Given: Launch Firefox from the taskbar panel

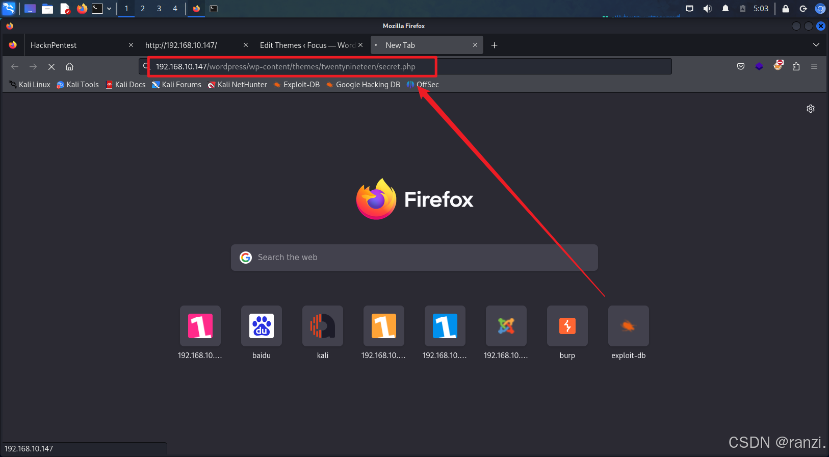Looking at the screenshot, I should tap(82, 9).
